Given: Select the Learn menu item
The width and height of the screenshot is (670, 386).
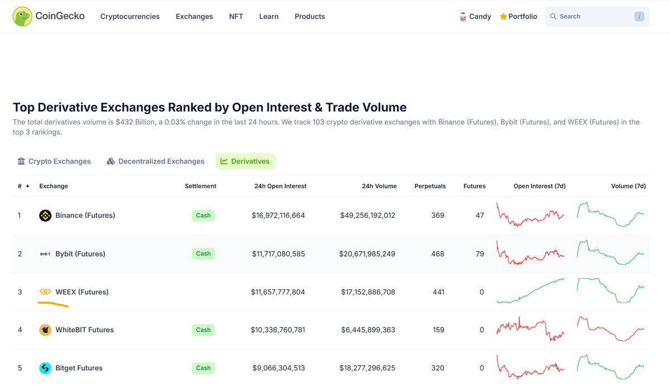Looking at the screenshot, I should (x=269, y=16).
